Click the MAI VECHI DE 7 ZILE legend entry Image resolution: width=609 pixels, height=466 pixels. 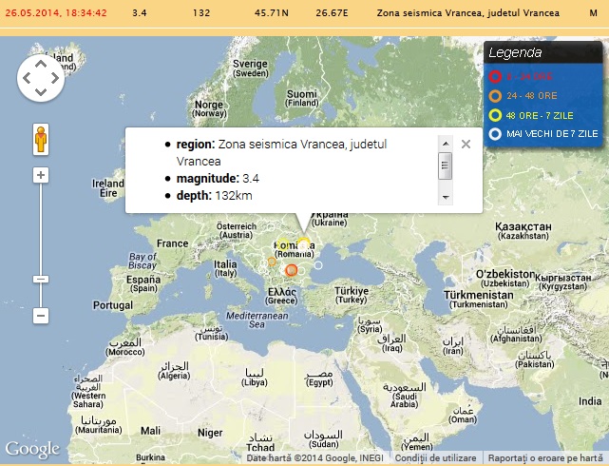click(x=543, y=134)
